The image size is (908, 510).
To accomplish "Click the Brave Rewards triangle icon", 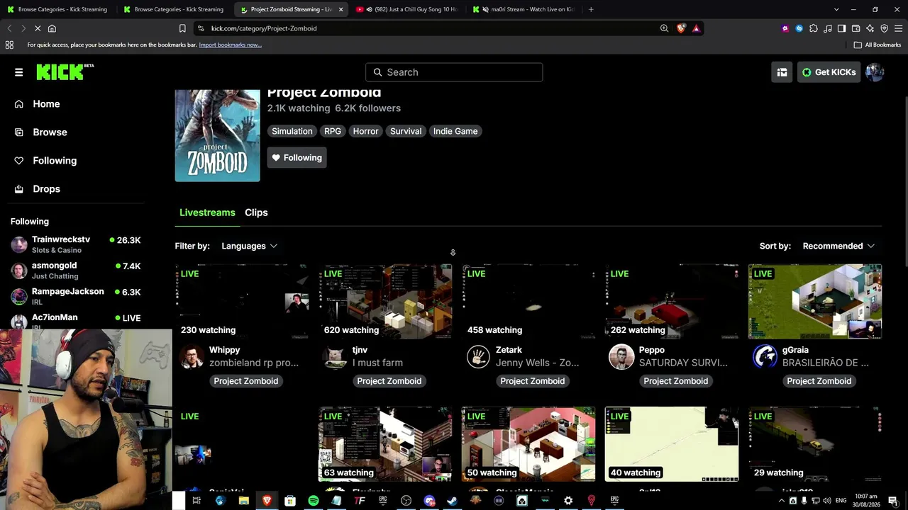I will [x=697, y=28].
